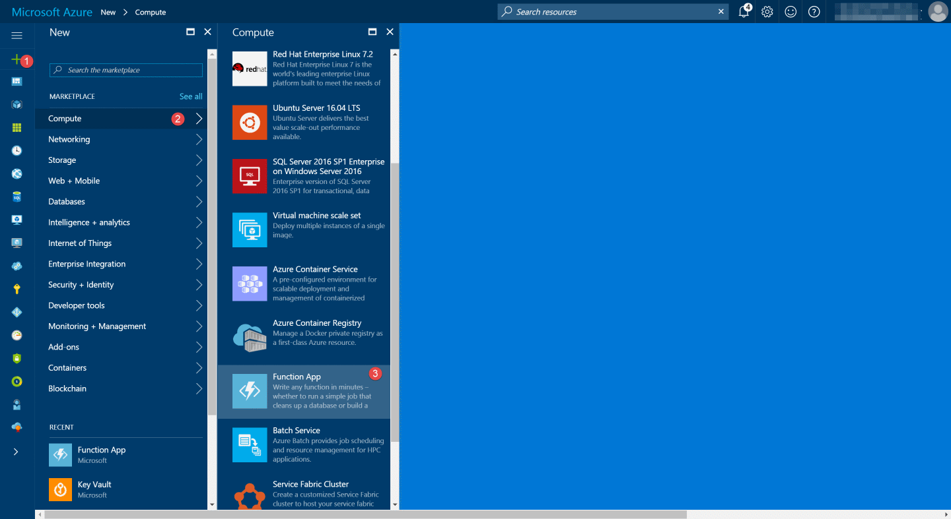The height and width of the screenshot is (519, 951).
Task: Open the green shield Security Center icon
Action: pos(17,358)
